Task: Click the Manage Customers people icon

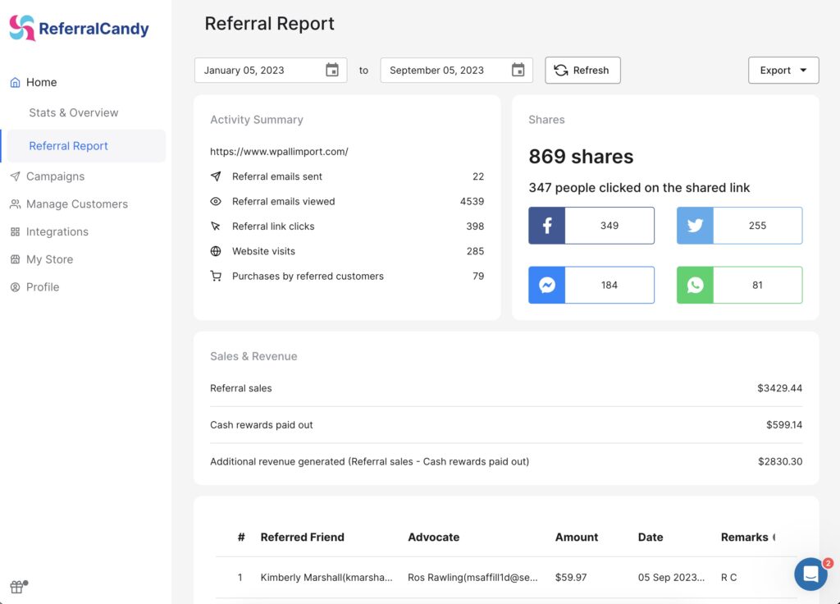Action: click(x=14, y=204)
